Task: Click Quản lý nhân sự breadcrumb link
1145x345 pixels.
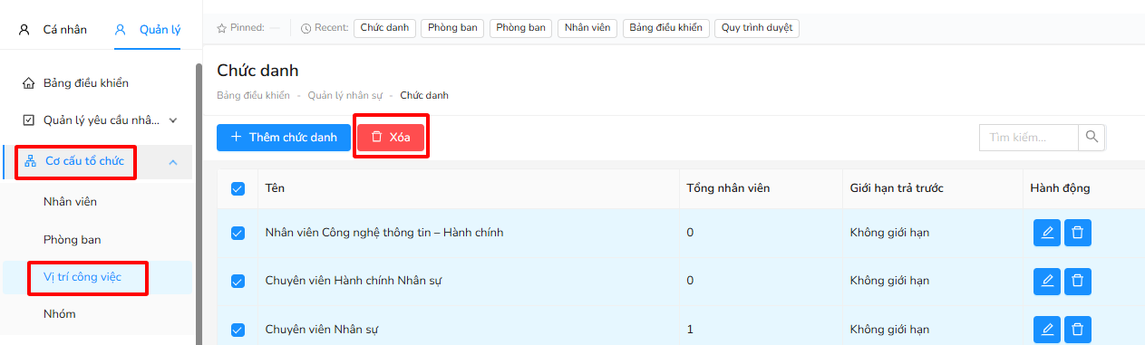Action: [x=345, y=95]
